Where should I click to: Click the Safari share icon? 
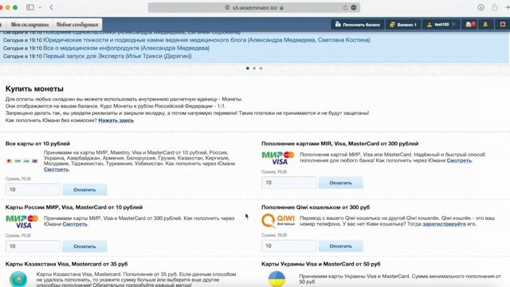click(494, 7)
